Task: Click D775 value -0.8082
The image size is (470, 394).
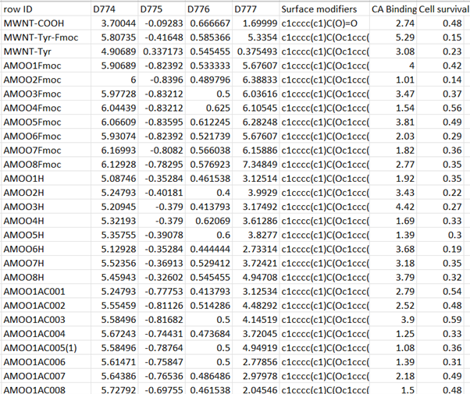Action: tap(162, 150)
